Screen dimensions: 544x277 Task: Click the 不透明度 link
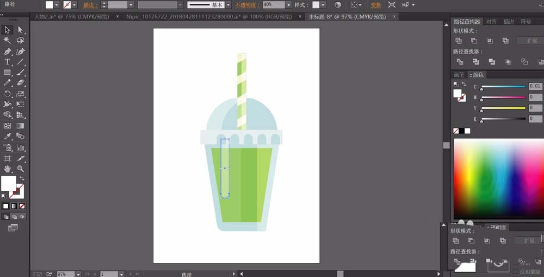pos(248,5)
